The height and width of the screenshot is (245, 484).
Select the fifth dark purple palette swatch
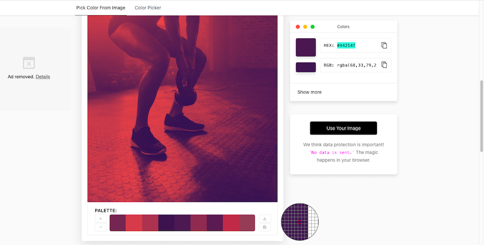pyautogui.click(x=182, y=223)
